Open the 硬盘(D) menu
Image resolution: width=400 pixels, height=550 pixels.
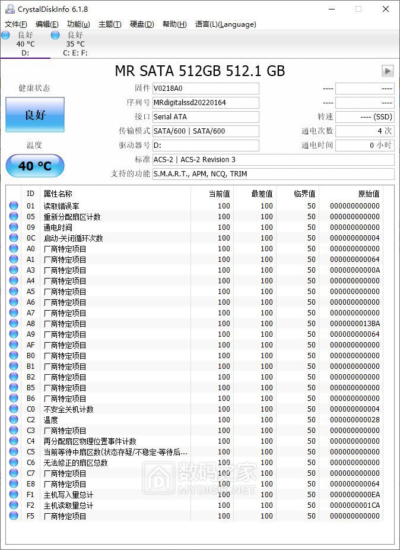click(x=142, y=24)
